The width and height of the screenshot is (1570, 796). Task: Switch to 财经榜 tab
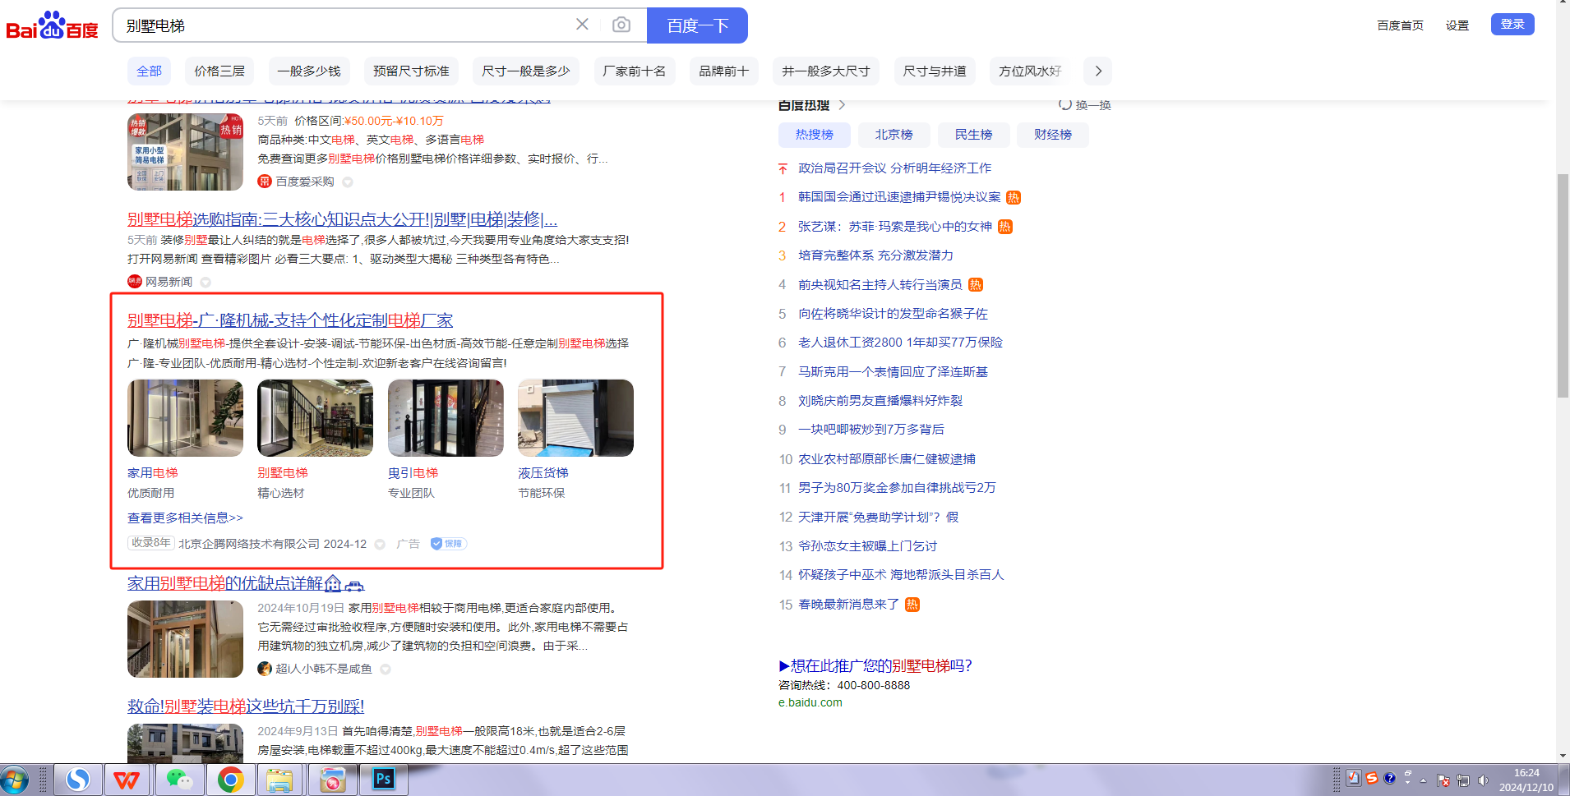[x=1053, y=135]
